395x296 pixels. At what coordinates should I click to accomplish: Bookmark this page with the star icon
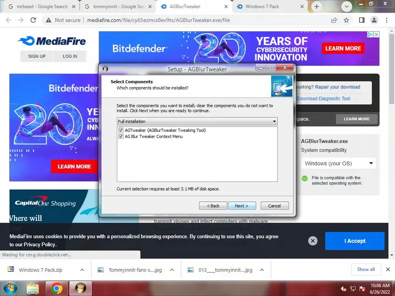(x=346, y=20)
